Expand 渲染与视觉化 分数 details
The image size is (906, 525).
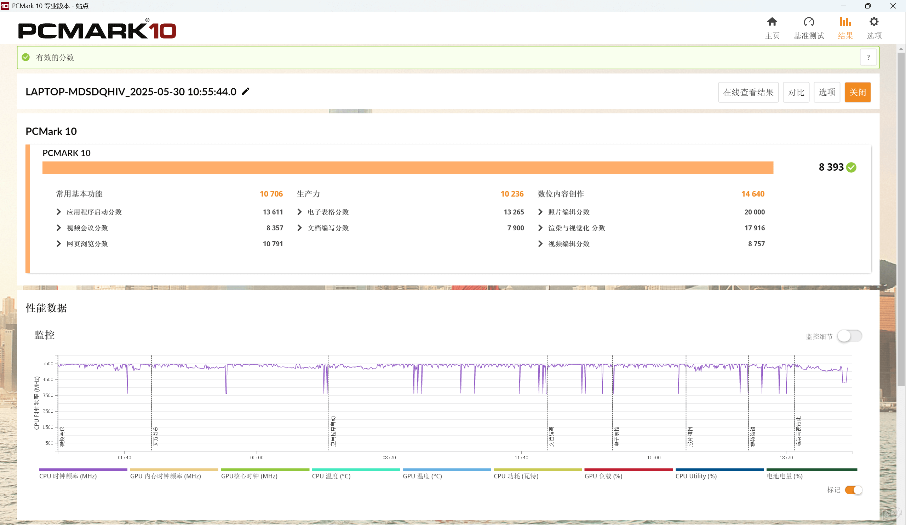pos(540,228)
